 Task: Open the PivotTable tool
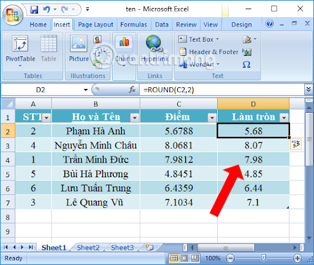click(20, 50)
